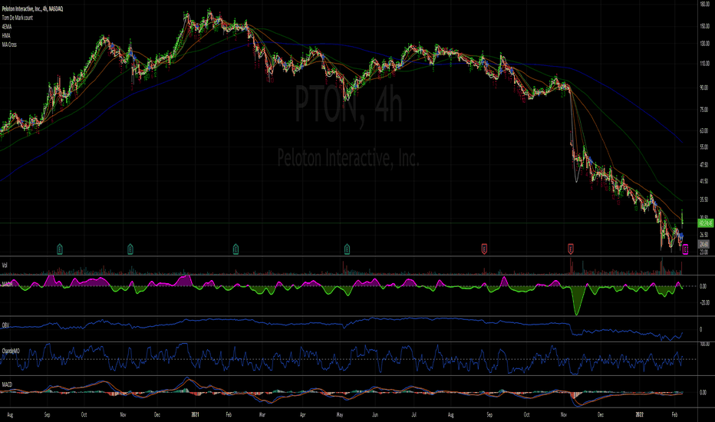Click the -20.00 label in the histogram pane
This screenshot has width=715, height=422.
(703, 302)
